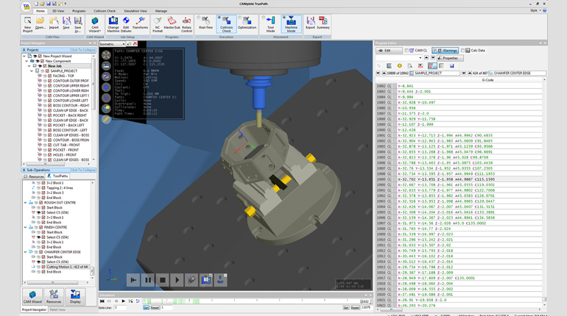Stop the simulation in the viewport
The width and height of the screenshot is (567, 316).
point(162,280)
